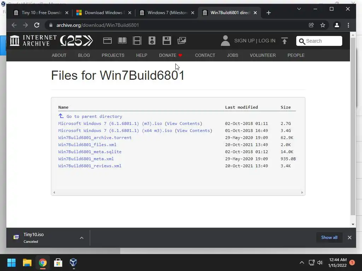Open the PROJECTS menu item
The width and height of the screenshot is (362, 271).
click(x=113, y=55)
